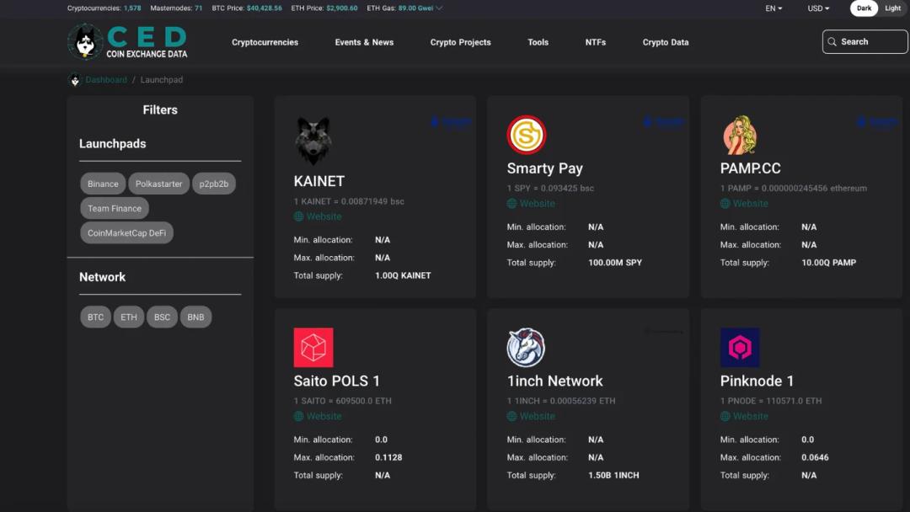Open the Tools menu
The image size is (910, 512).
click(x=538, y=42)
